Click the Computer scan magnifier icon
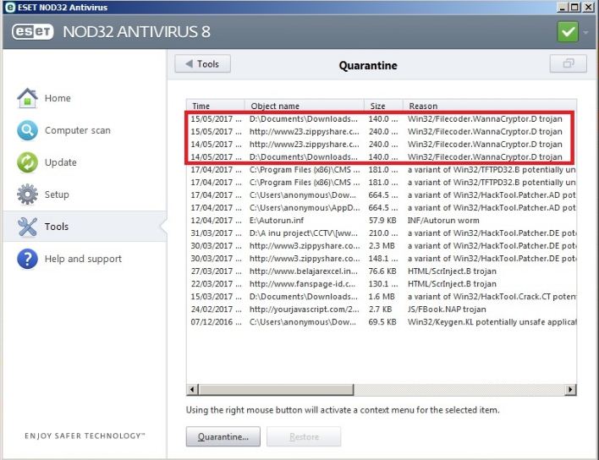The height and width of the screenshot is (460, 599). click(x=27, y=130)
